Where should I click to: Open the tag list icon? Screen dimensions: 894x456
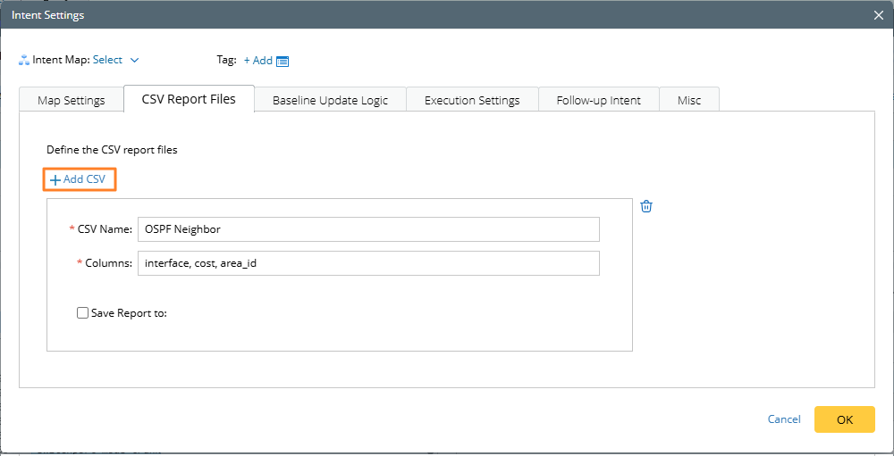(x=283, y=61)
